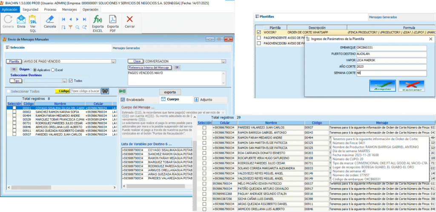436x212 pixels.
Task: Open the Aplicación menu
Action: point(10,9)
